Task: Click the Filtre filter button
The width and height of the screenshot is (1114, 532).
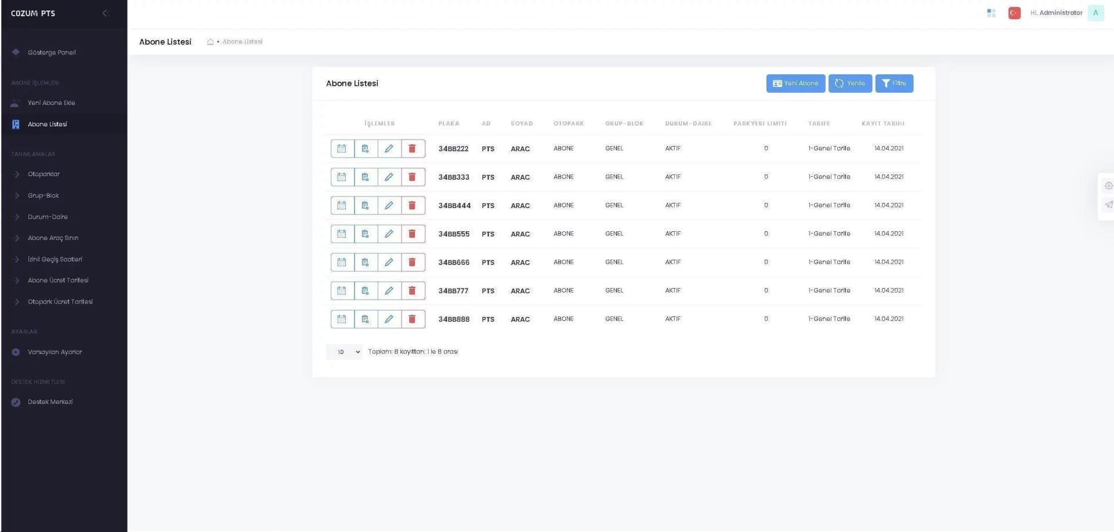Action: [x=894, y=83]
